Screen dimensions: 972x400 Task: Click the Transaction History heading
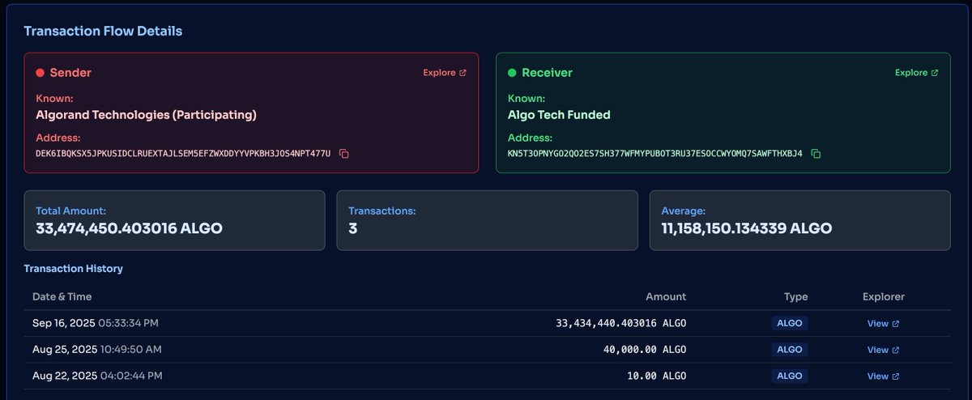point(73,268)
